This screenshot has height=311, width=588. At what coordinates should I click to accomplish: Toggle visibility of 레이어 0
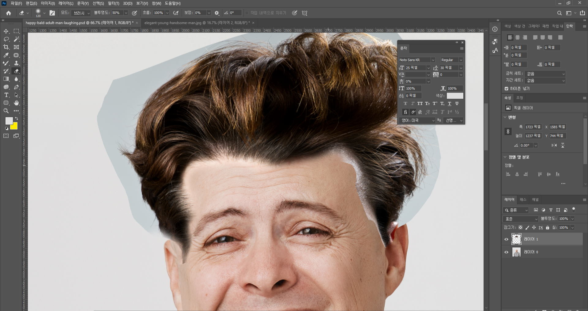click(x=506, y=252)
